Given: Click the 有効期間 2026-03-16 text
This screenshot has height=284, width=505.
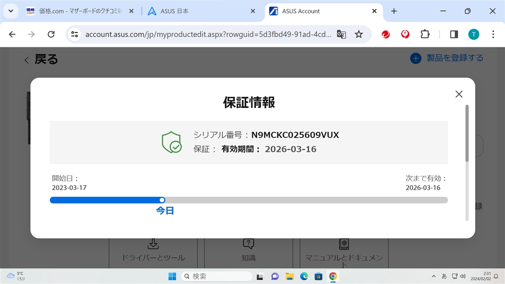Looking at the screenshot, I should [269, 149].
